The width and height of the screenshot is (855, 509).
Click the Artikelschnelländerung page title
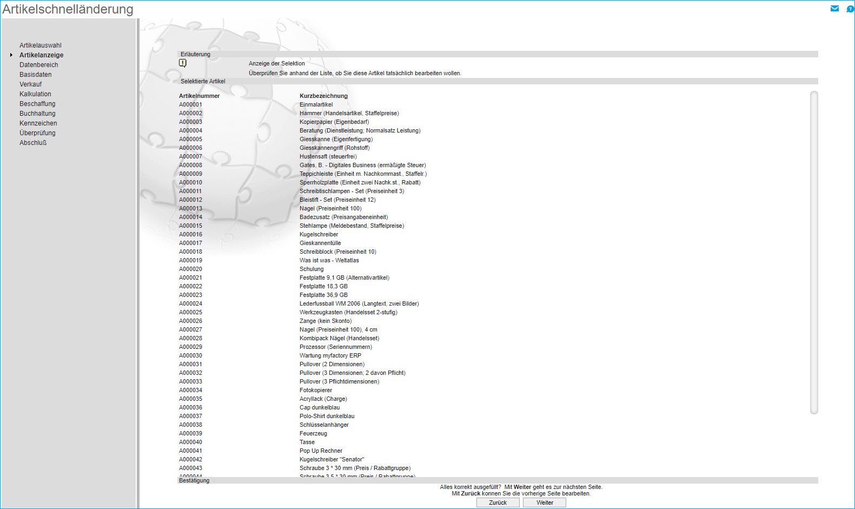click(68, 9)
